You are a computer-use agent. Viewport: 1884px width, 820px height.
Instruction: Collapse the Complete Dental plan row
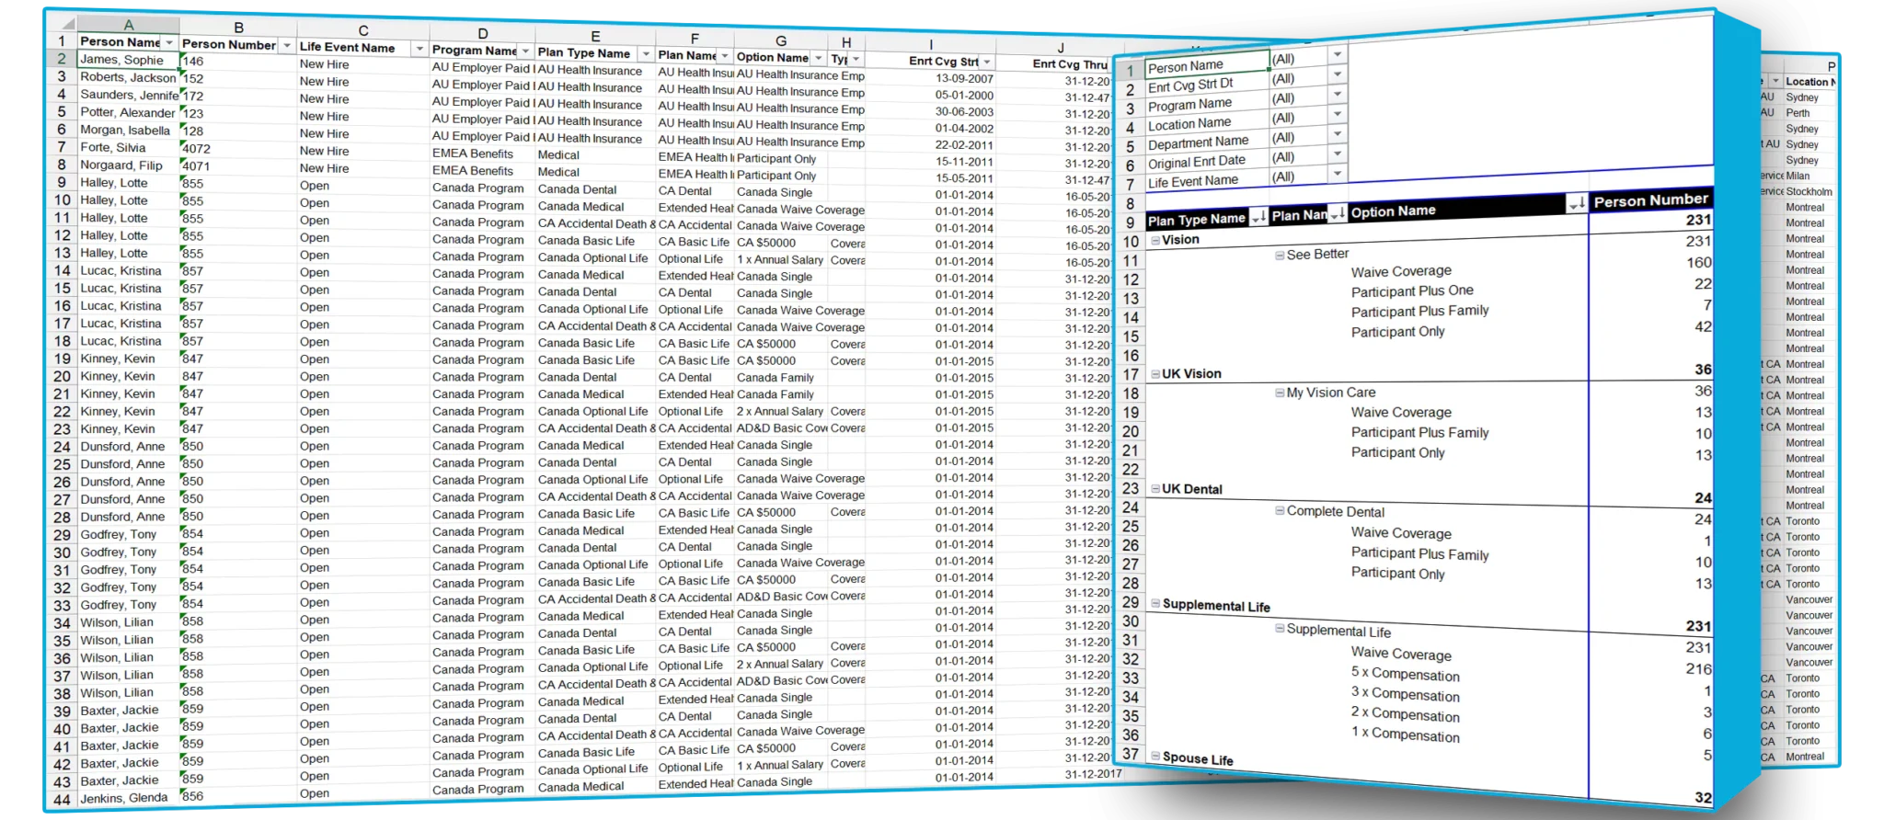[1280, 510]
